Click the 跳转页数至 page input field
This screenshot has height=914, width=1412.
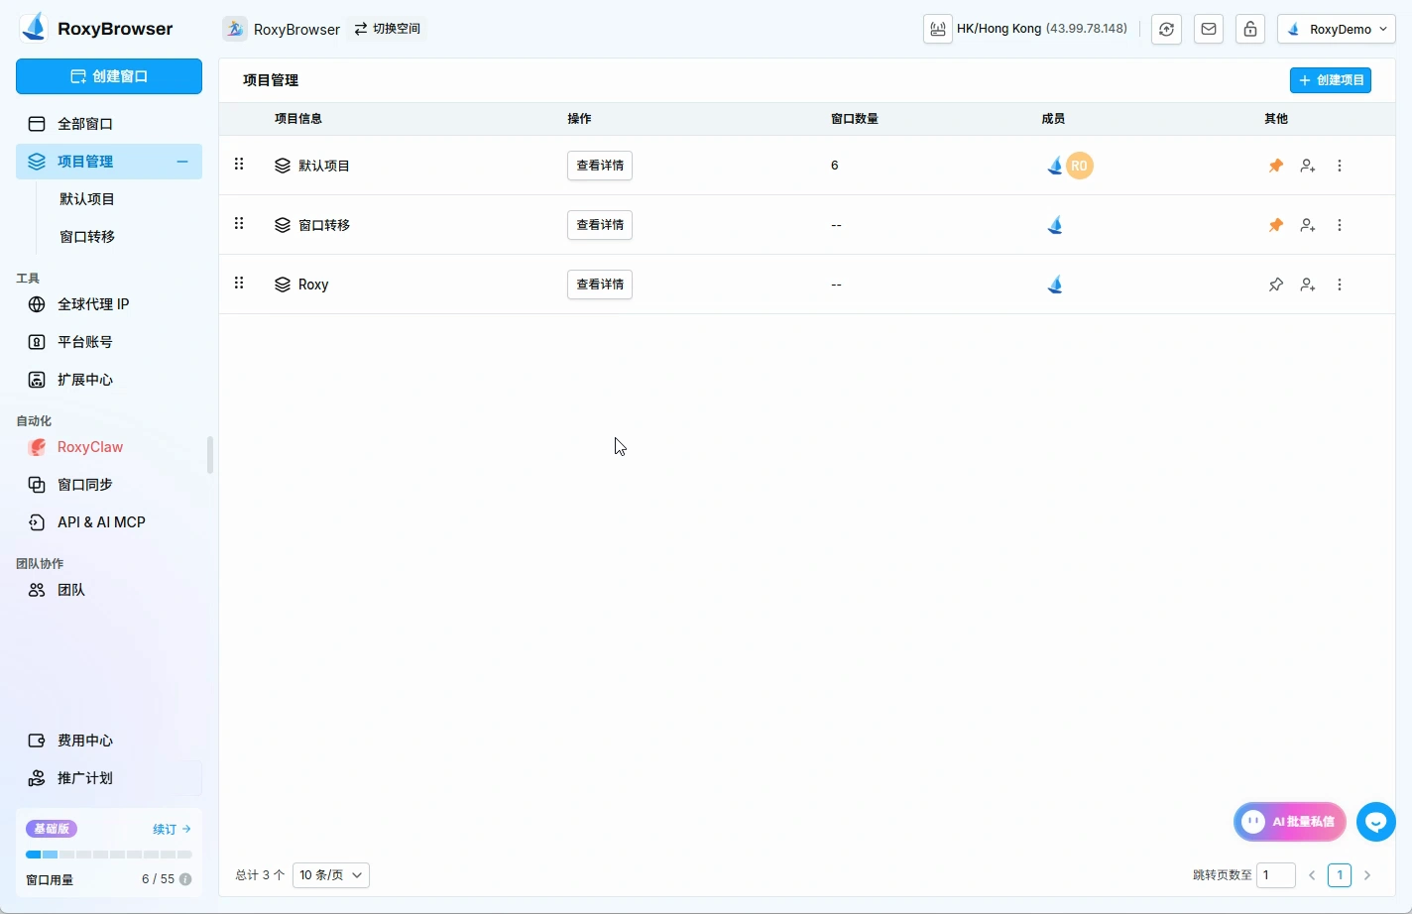(1276, 875)
